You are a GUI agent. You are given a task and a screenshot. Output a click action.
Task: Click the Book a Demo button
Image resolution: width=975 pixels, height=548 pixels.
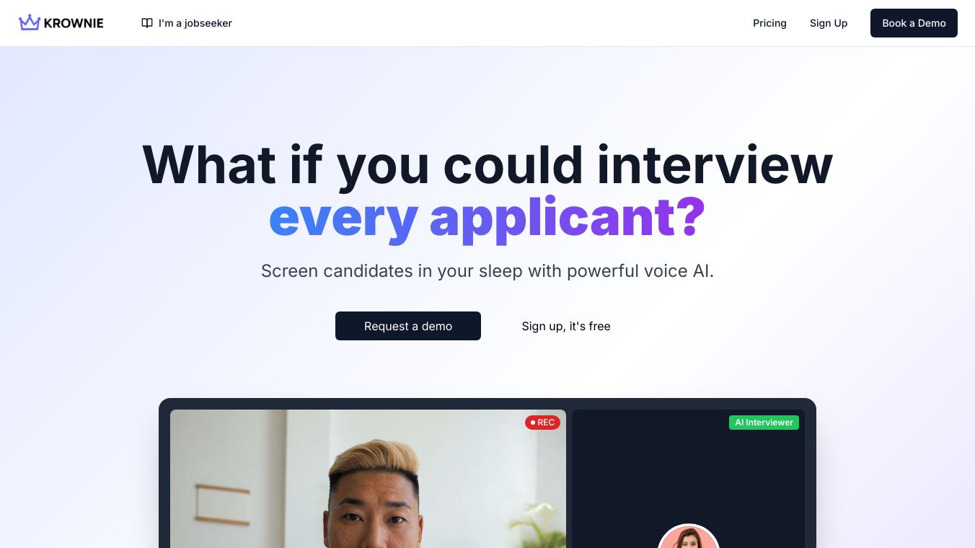pos(914,23)
